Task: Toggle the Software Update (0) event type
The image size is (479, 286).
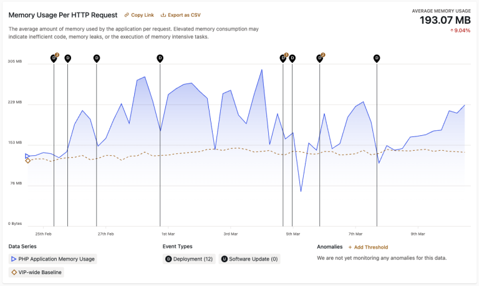Action: click(x=249, y=259)
